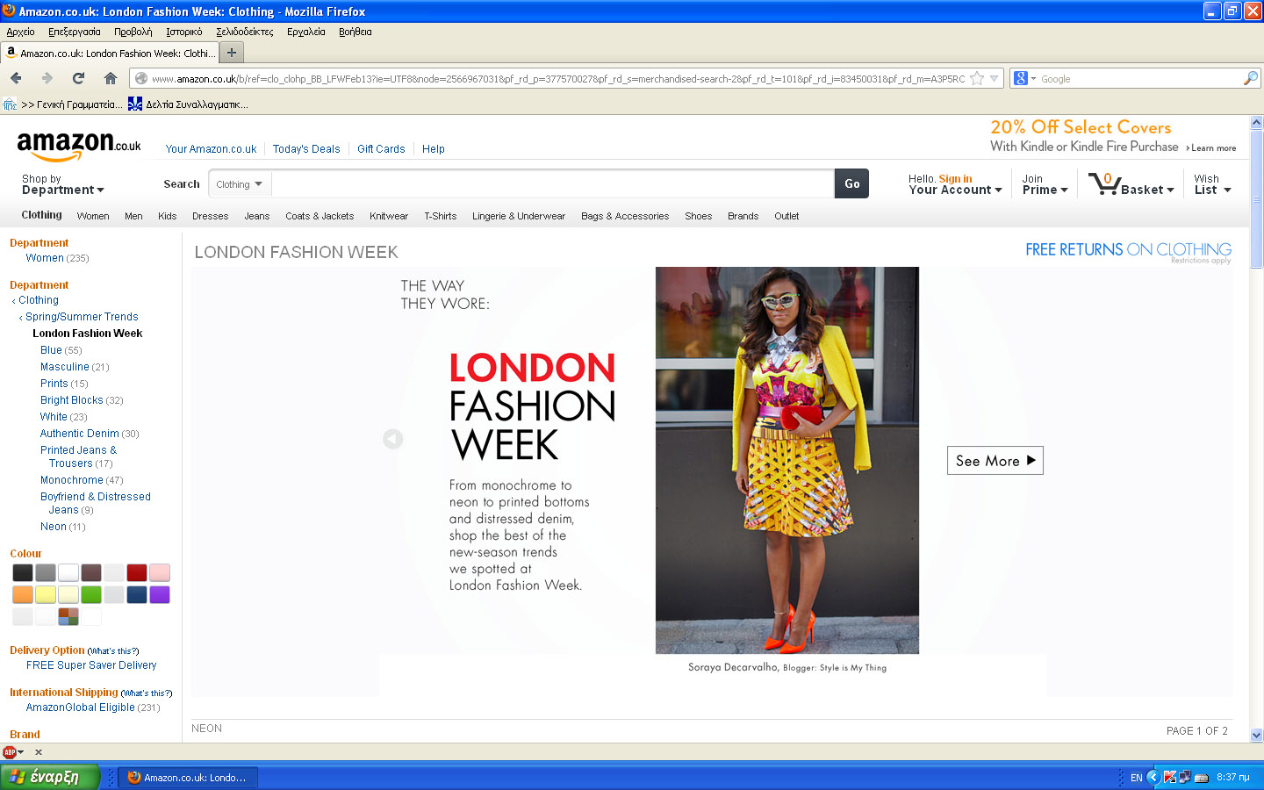1264x790 pixels.
Task: Open Coats & Jackets in the nav bar
Action: [x=320, y=216]
